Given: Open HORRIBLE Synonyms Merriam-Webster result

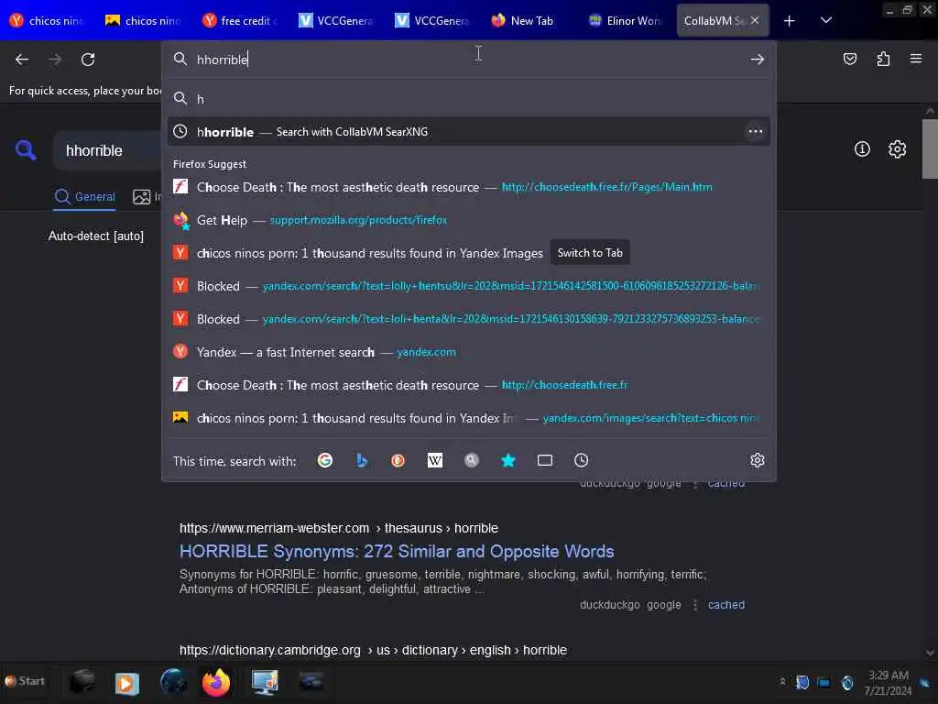Looking at the screenshot, I should (397, 551).
